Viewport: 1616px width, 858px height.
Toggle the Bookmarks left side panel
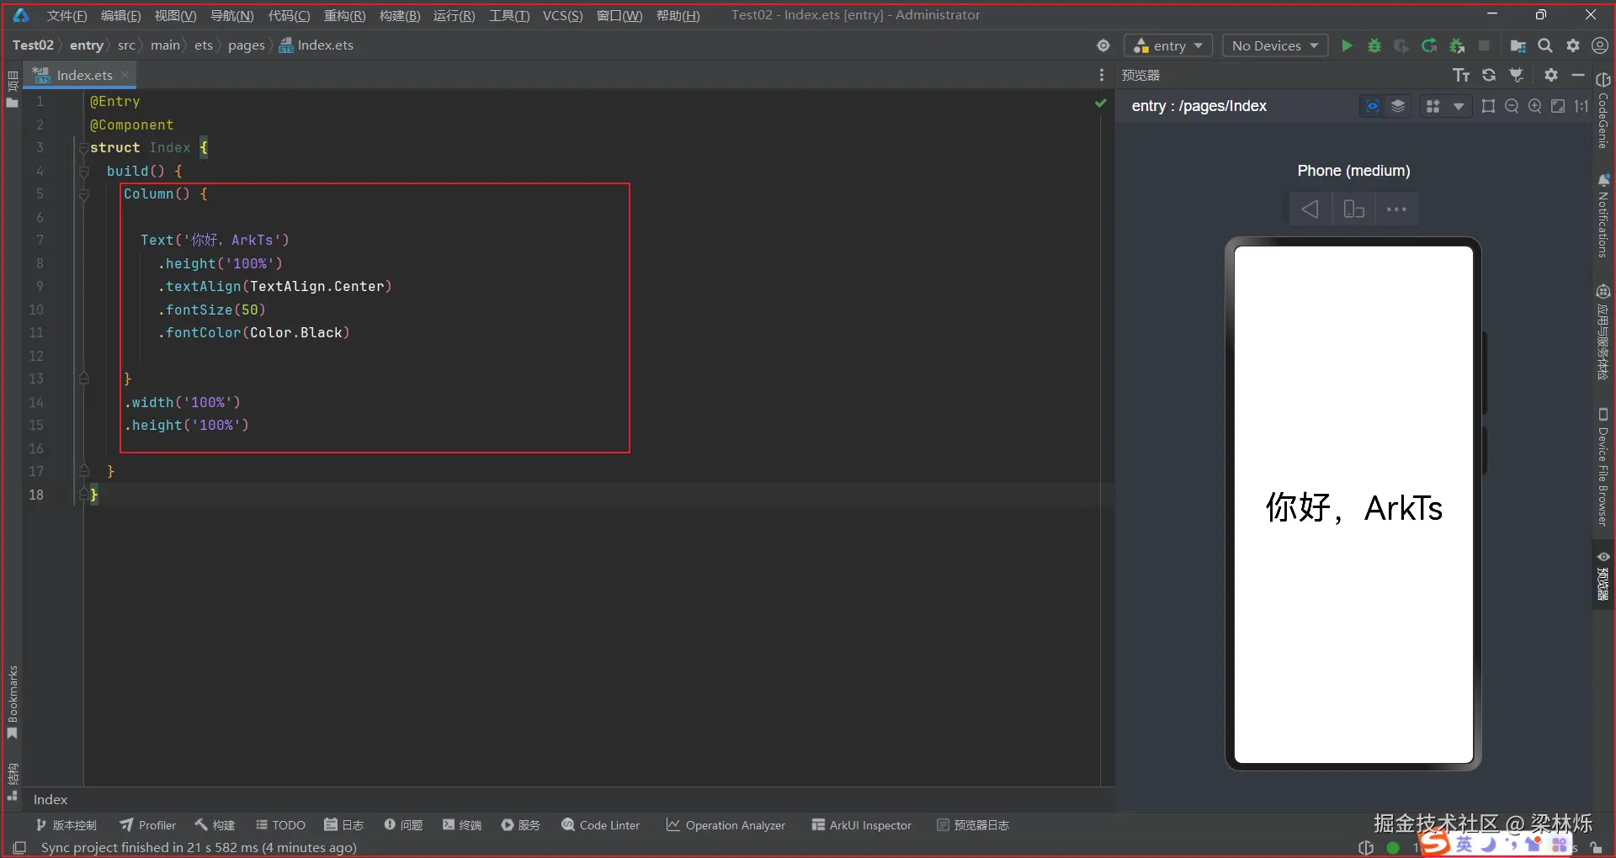click(x=12, y=702)
